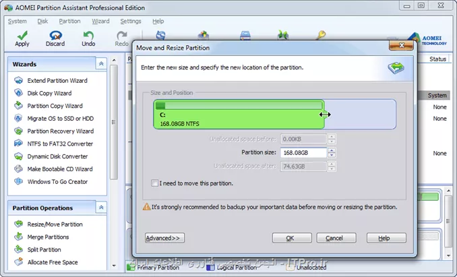The image size is (457, 277).
Task: Check 'I need to move this partition'
Action: click(x=154, y=183)
